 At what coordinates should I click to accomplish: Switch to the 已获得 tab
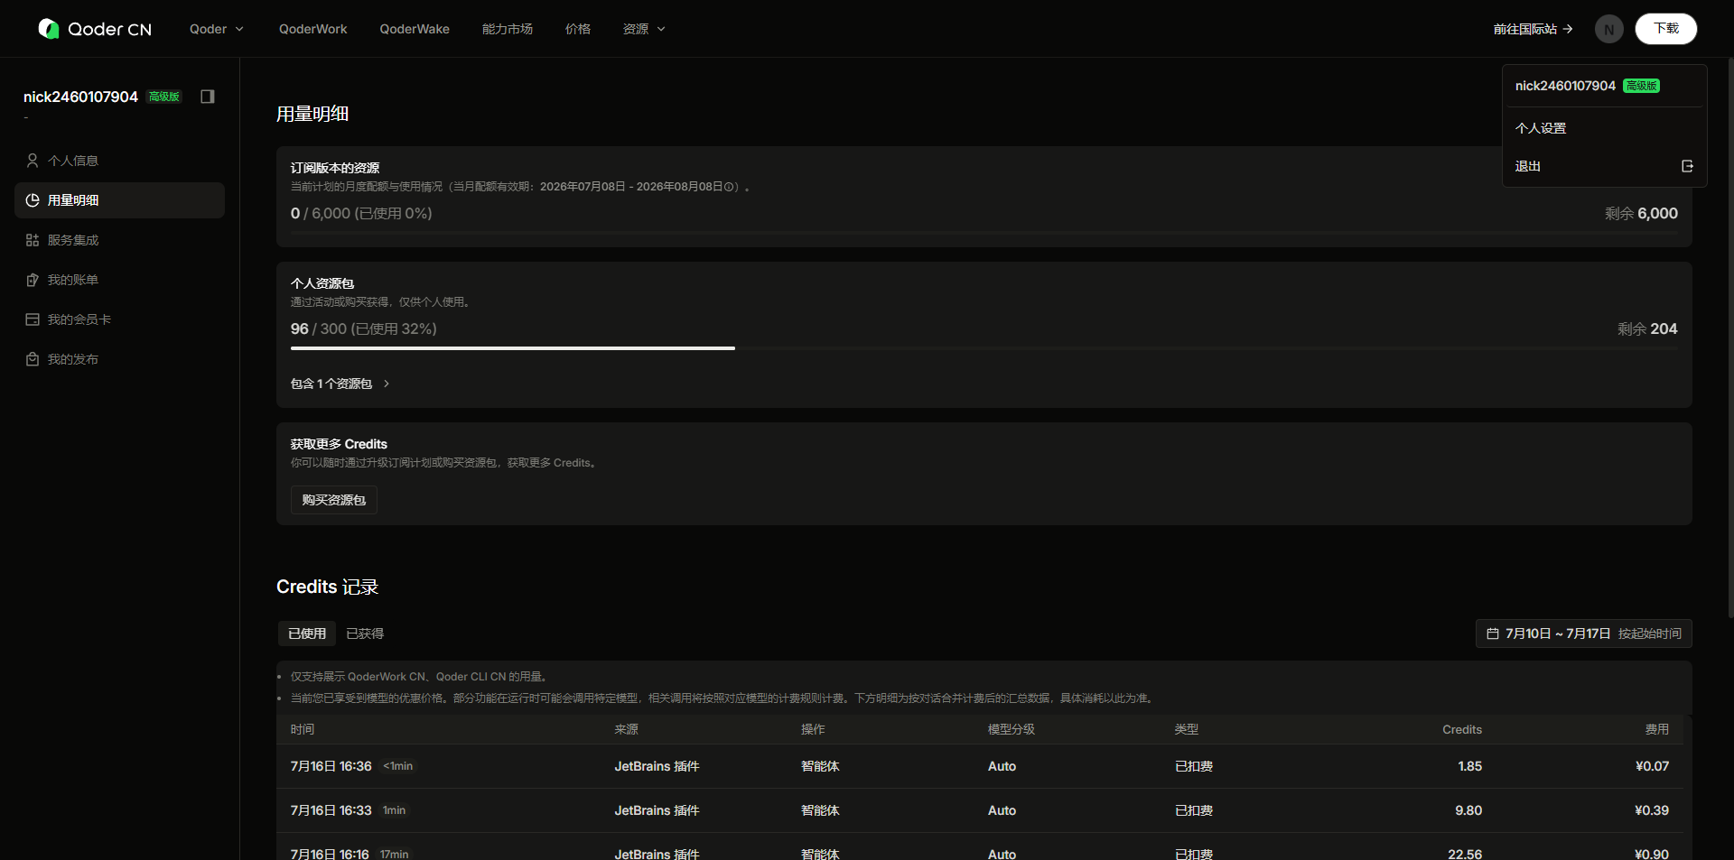[x=365, y=633]
